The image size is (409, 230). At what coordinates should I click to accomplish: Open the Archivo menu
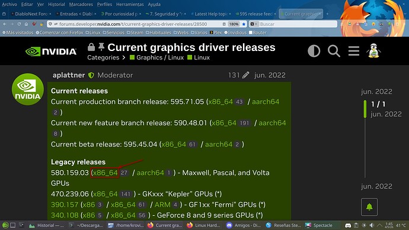point(9,4)
